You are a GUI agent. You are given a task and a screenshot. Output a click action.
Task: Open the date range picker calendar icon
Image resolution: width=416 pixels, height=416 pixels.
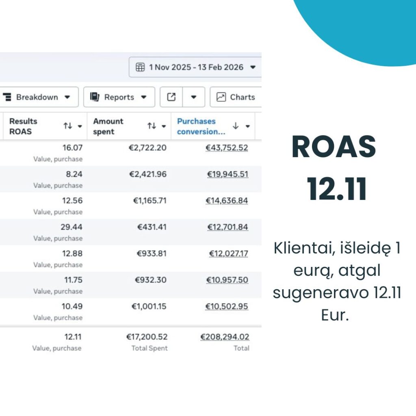click(140, 67)
